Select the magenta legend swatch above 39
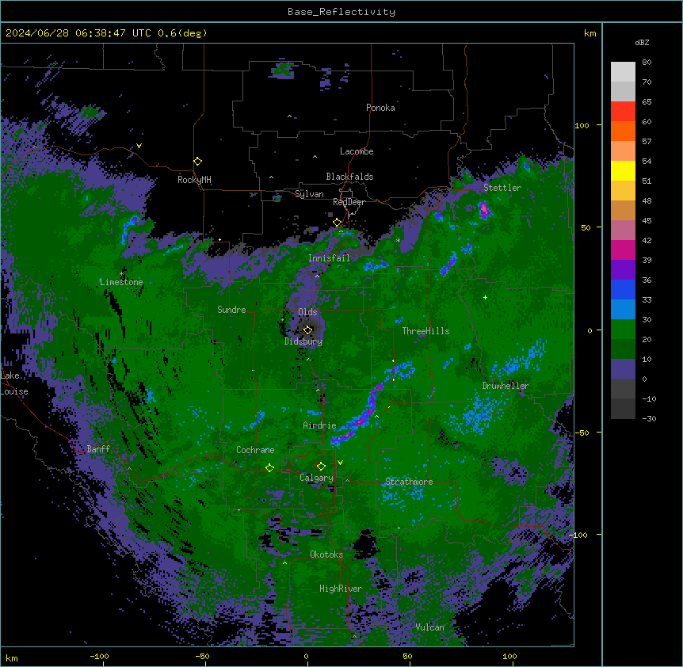The image size is (683, 667). pyautogui.click(x=623, y=250)
